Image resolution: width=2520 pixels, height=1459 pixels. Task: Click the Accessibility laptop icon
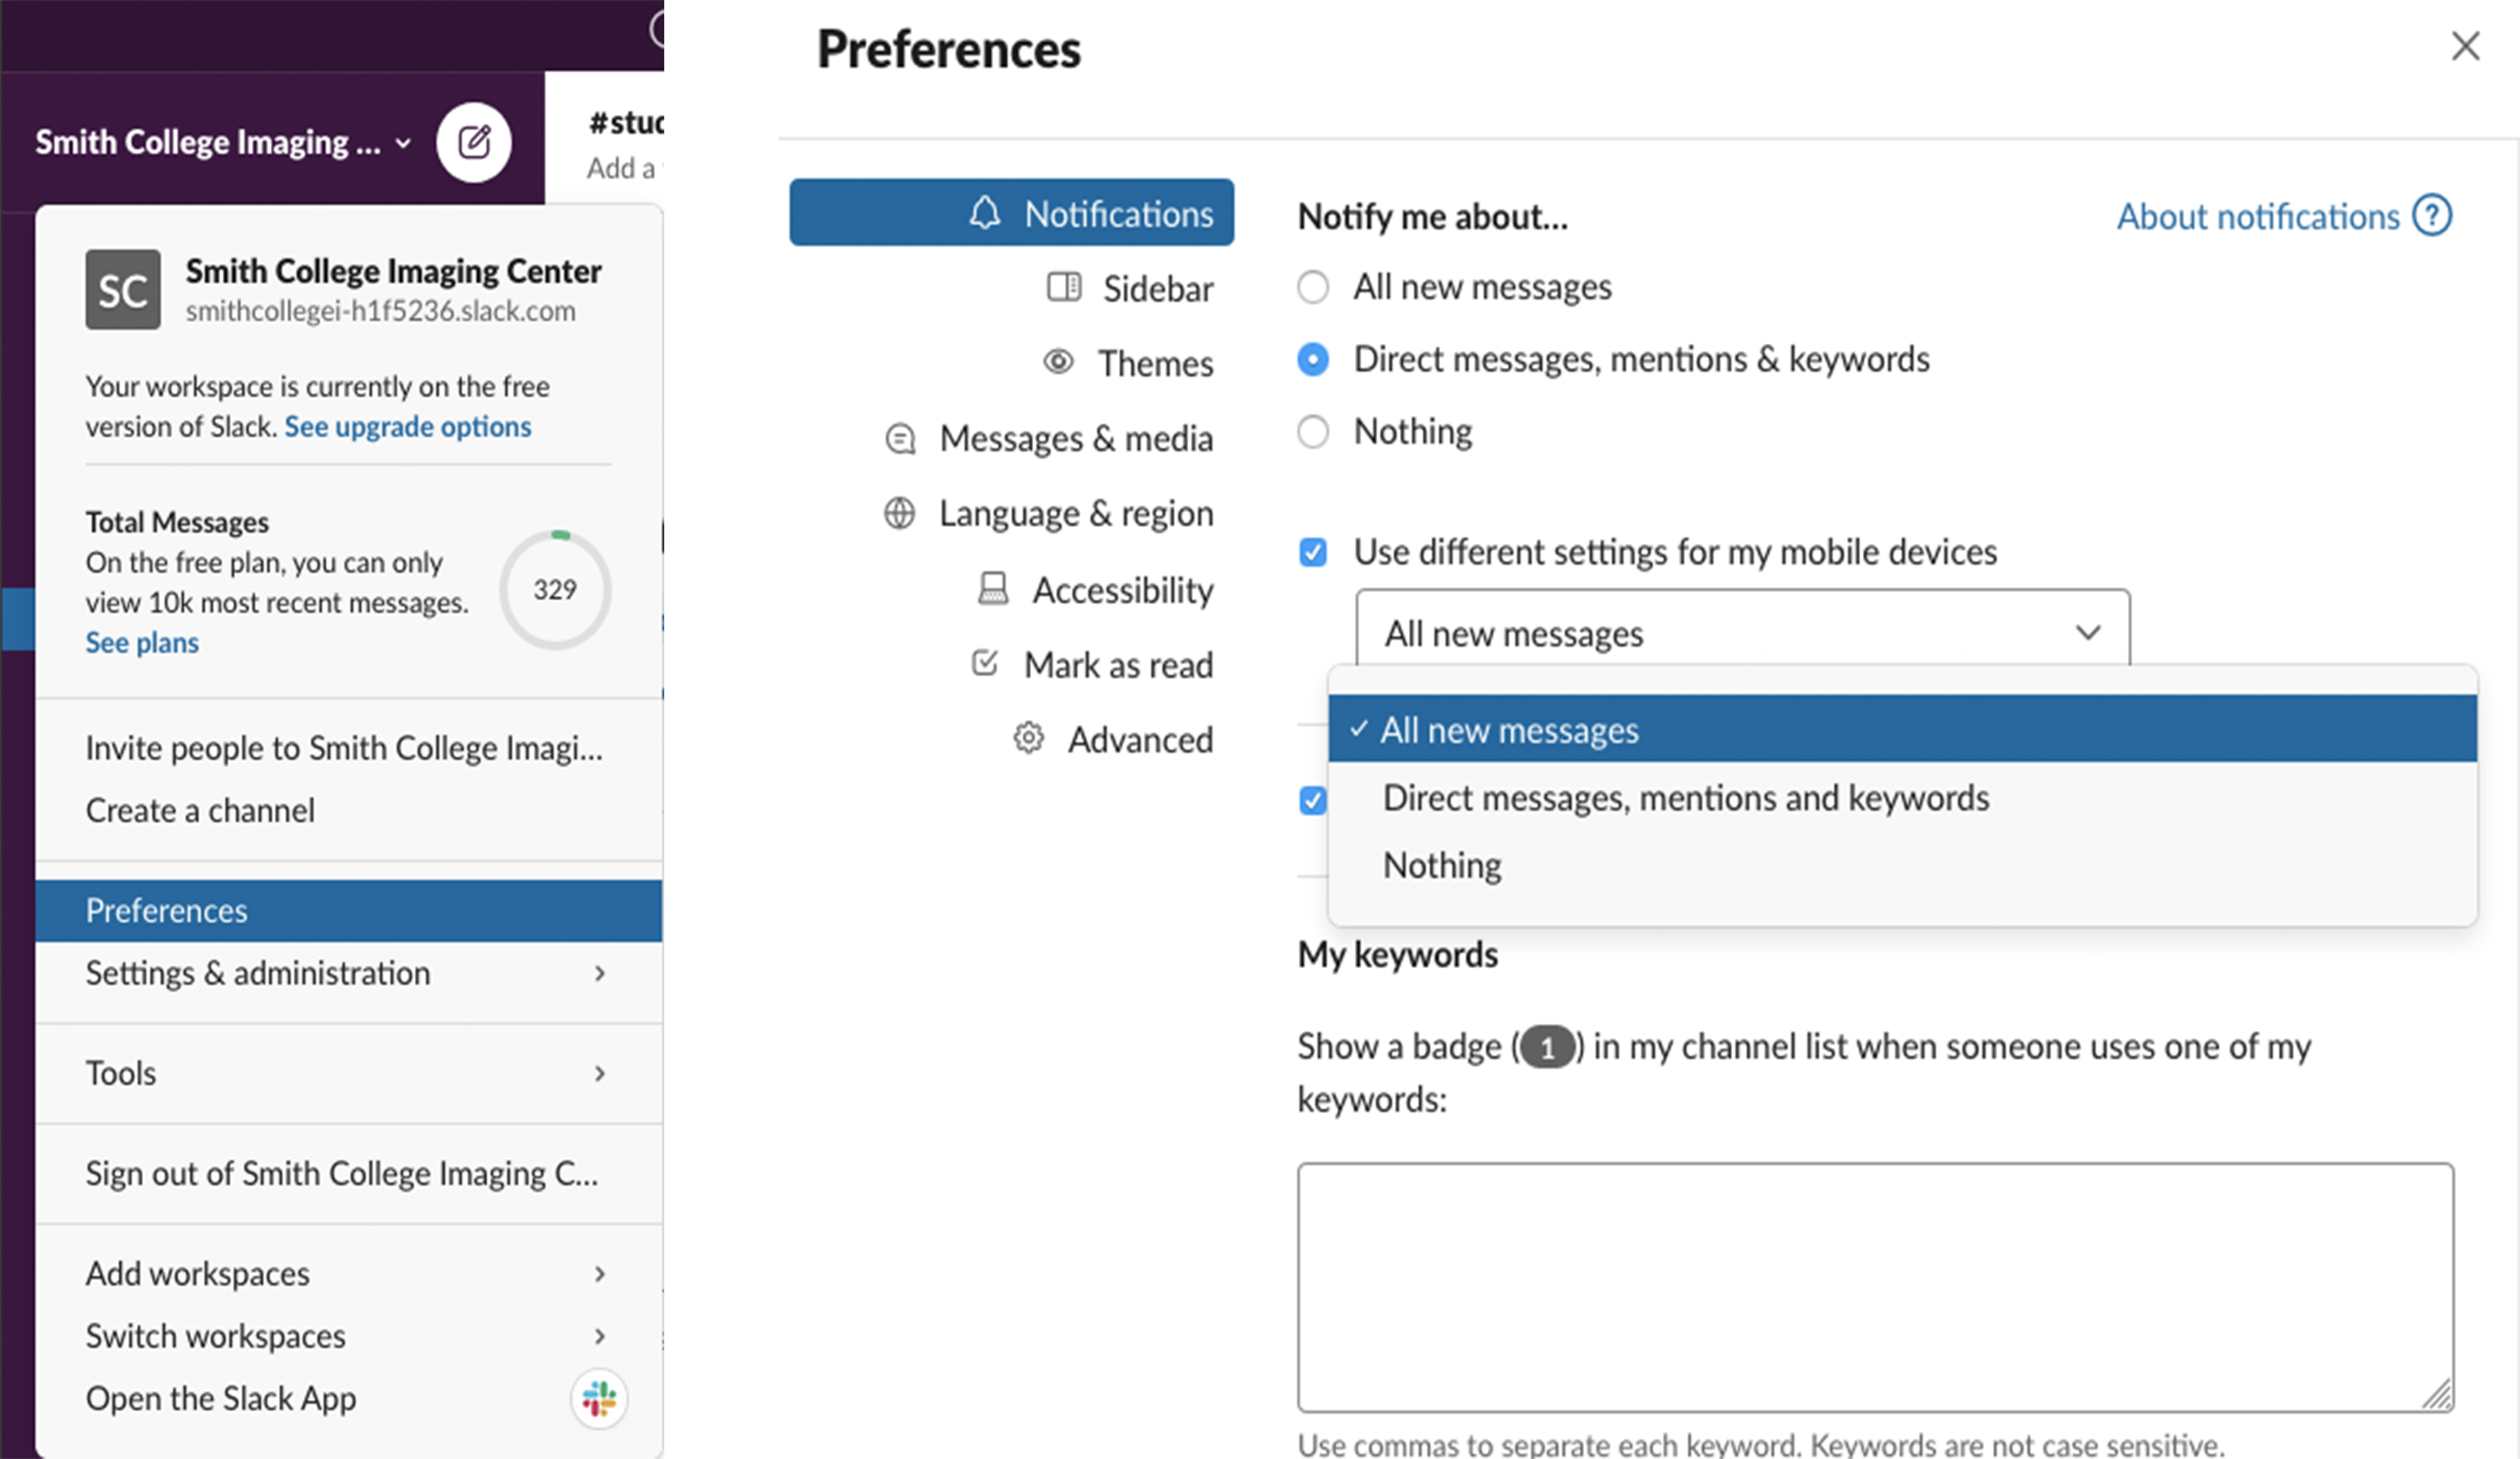[993, 588]
